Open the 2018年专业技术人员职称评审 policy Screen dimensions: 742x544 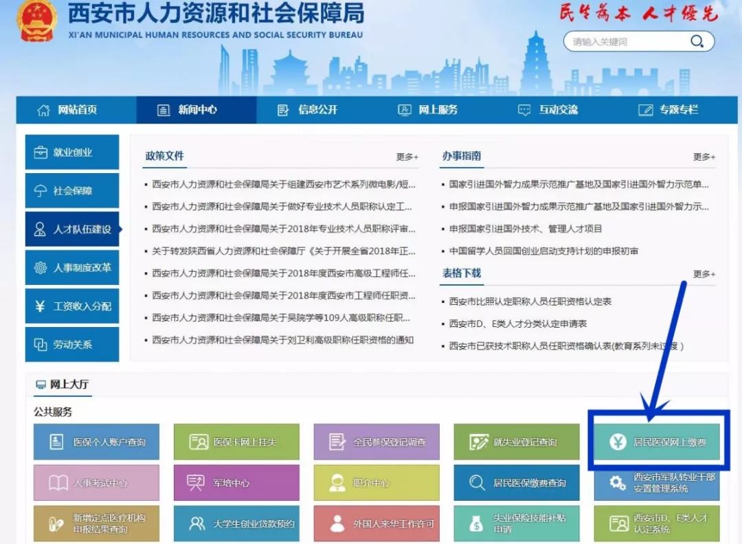(284, 229)
